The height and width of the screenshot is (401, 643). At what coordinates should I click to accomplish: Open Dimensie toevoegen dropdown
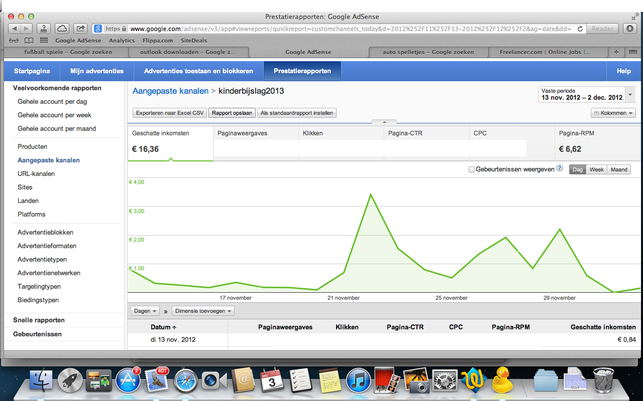(203, 311)
